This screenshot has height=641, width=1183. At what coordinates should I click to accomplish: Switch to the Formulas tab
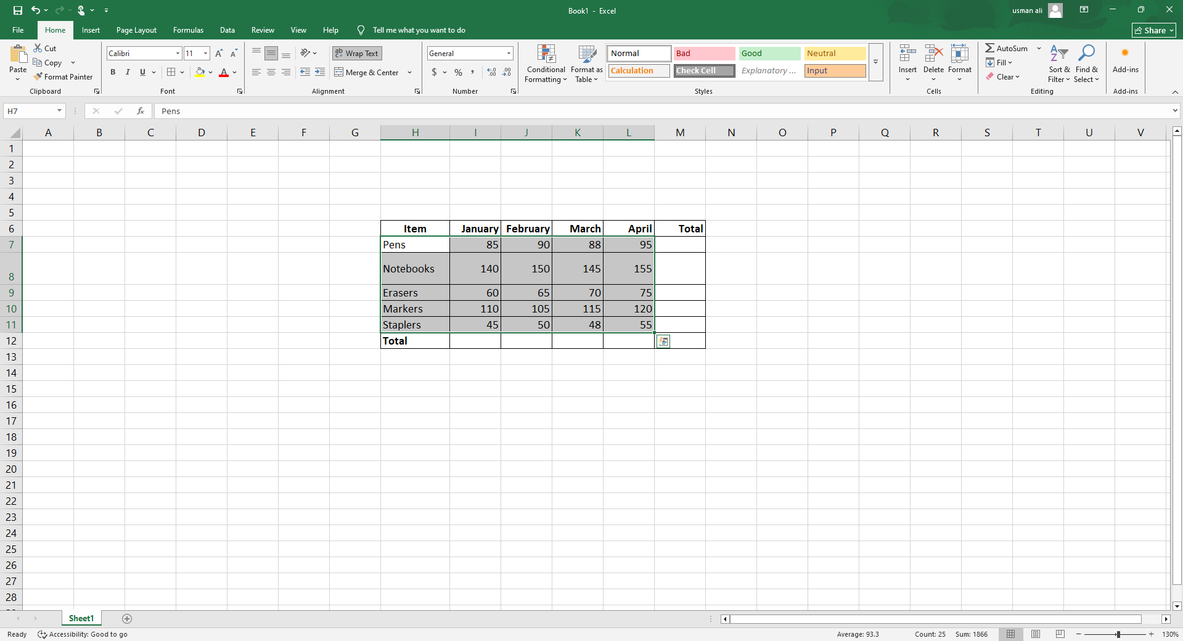click(x=188, y=30)
